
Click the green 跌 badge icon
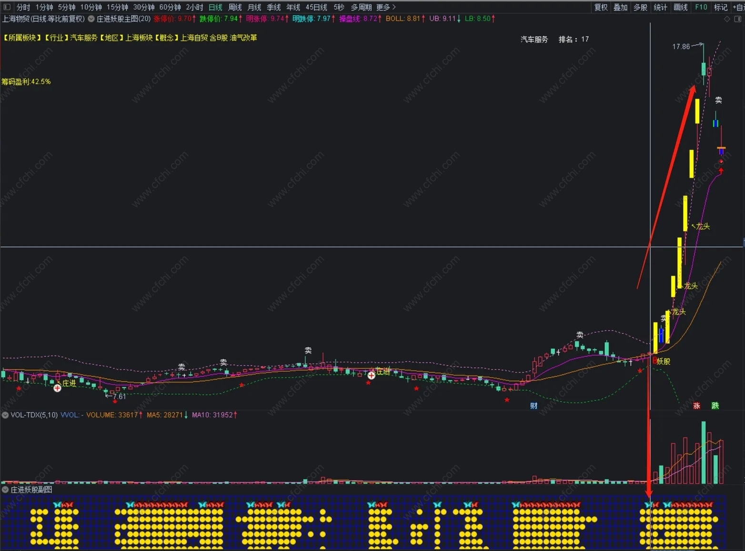pos(715,406)
